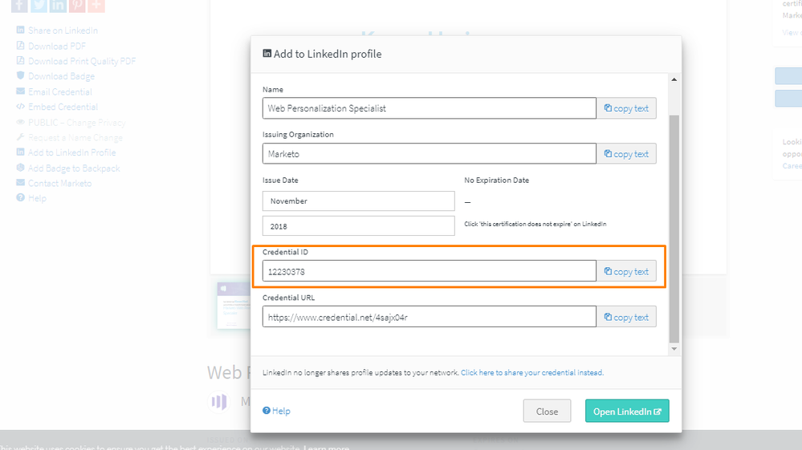Click the Pinterest share icon
This screenshot has height=450, width=802.
point(77,6)
